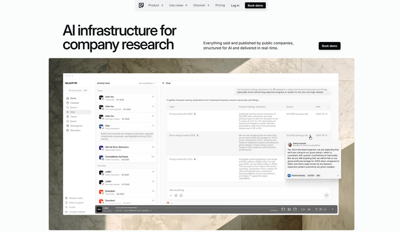
Task: Open the table options three-dot menu
Action: (328, 107)
